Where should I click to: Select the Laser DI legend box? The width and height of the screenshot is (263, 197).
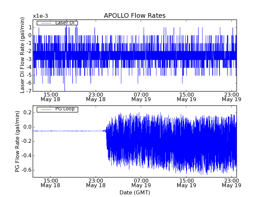point(57,23)
